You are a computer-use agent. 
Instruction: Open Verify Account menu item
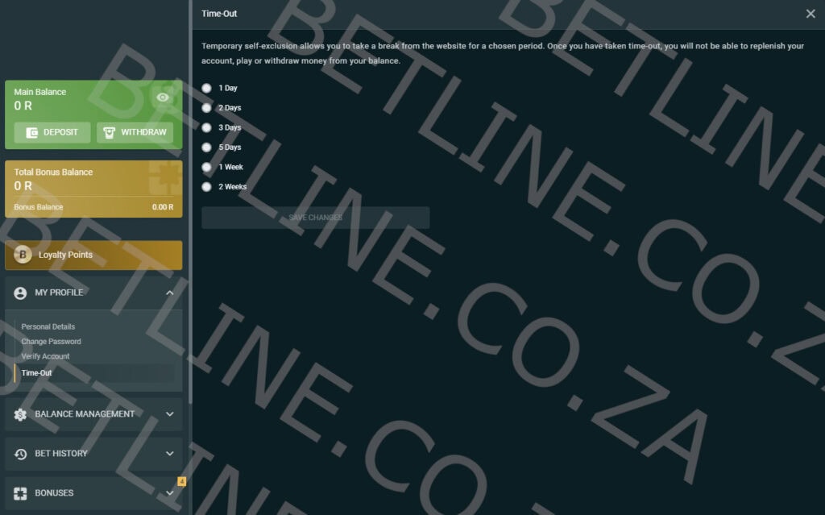coord(45,356)
